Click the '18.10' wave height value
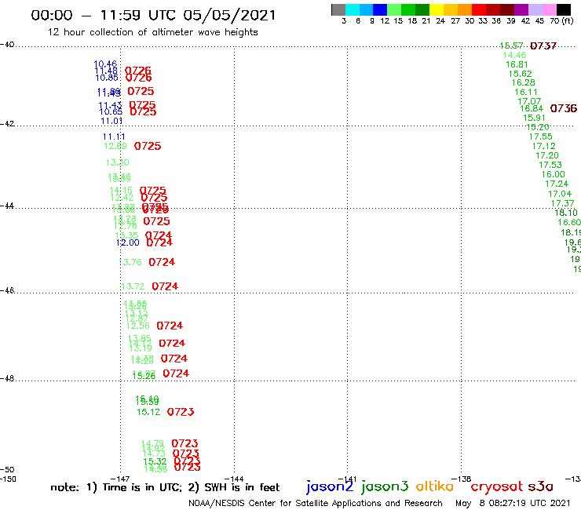The image size is (581, 510). 566,213
